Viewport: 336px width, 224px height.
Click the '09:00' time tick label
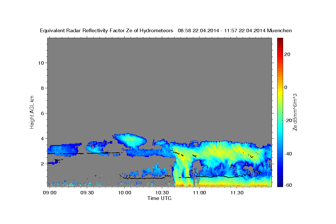tap(50, 193)
